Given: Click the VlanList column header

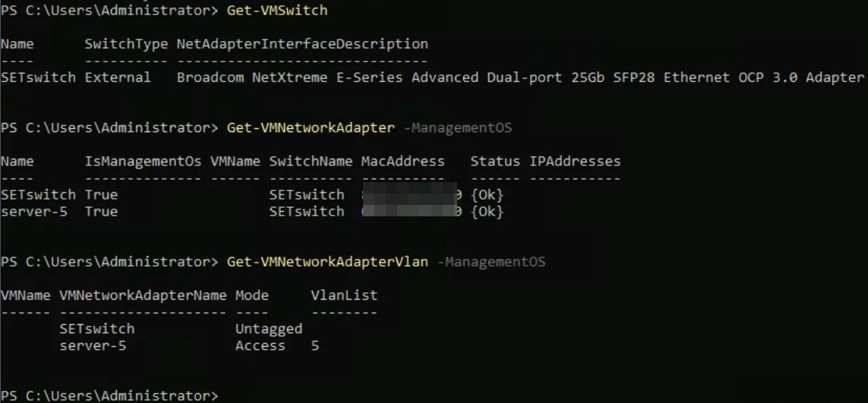Looking at the screenshot, I should pyautogui.click(x=344, y=295).
